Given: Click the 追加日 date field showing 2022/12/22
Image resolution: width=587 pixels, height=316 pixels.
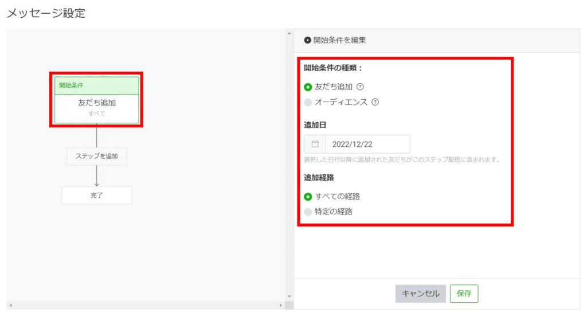Looking at the screenshot, I should (367, 144).
